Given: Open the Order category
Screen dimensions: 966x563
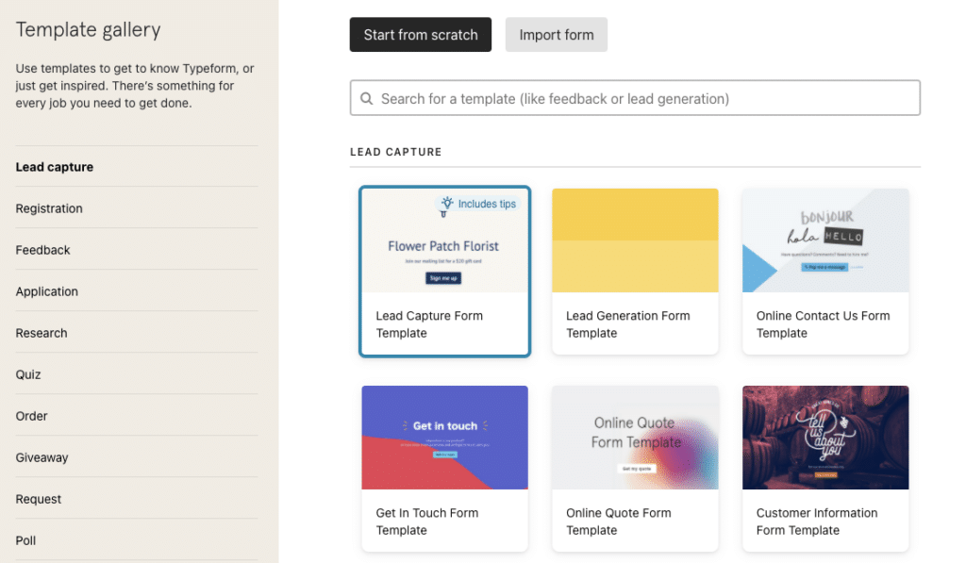Looking at the screenshot, I should [31, 416].
